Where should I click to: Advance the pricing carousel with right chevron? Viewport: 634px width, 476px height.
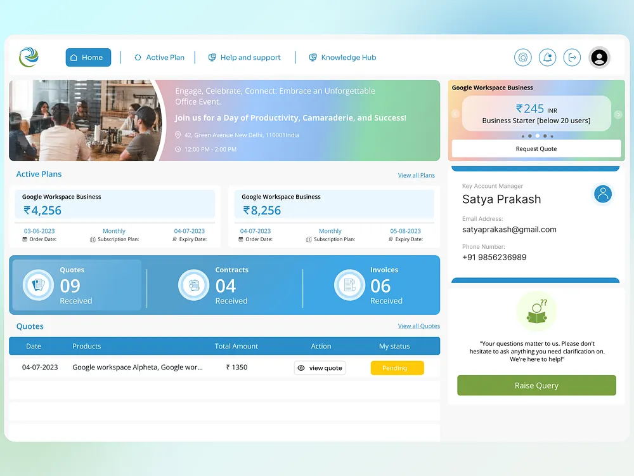[617, 114]
